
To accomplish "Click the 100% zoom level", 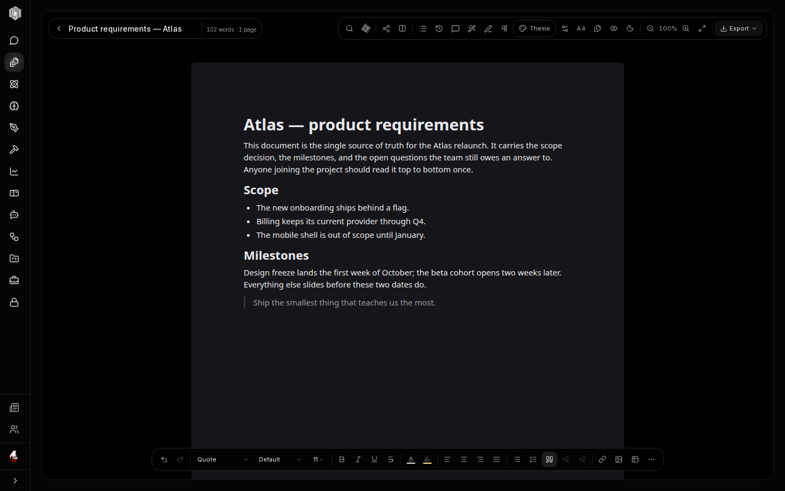I will [x=668, y=28].
